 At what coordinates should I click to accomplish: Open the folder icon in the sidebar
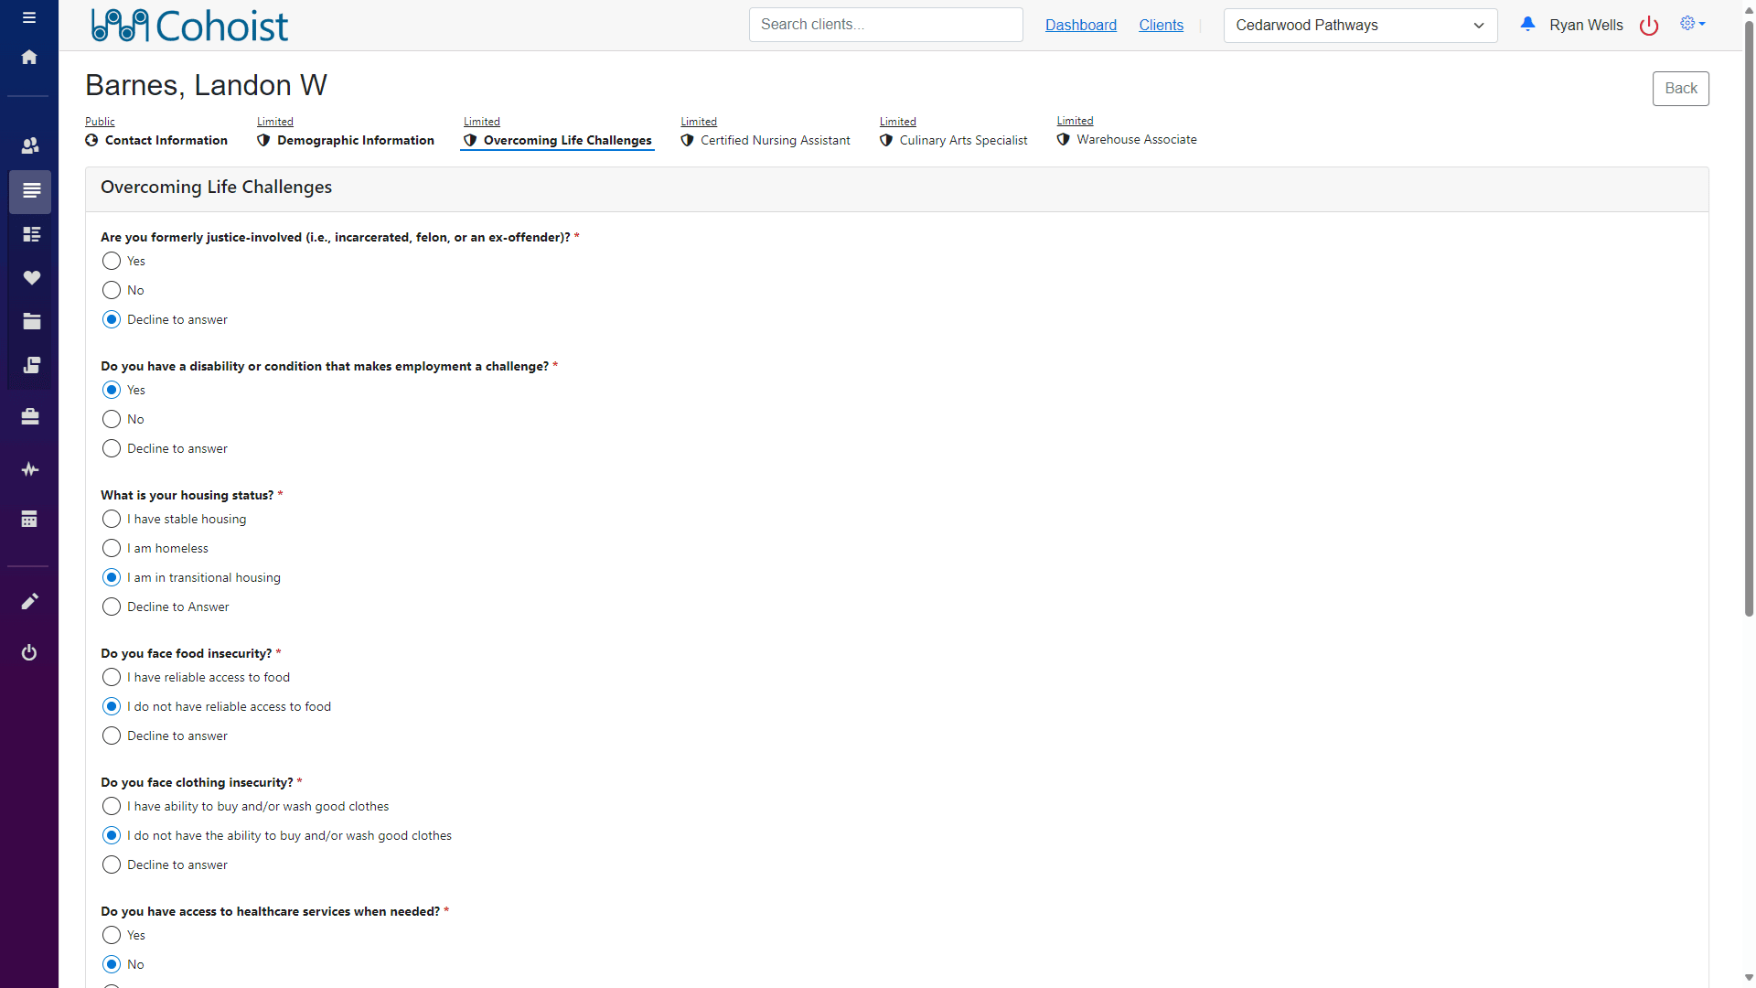pyautogui.click(x=31, y=321)
